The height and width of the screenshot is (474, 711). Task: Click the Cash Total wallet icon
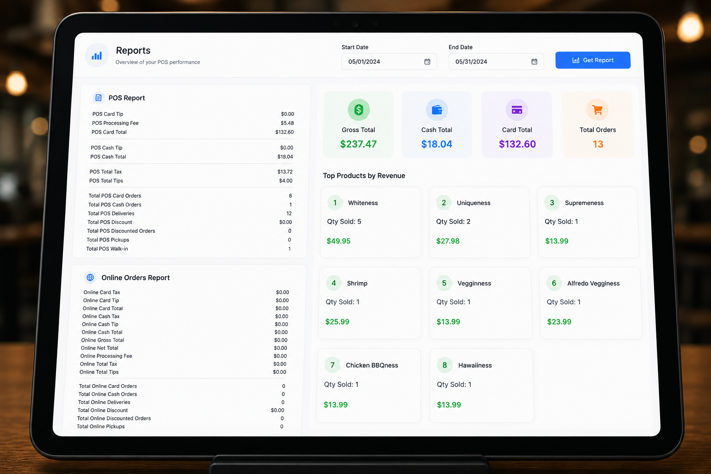(437, 110)
